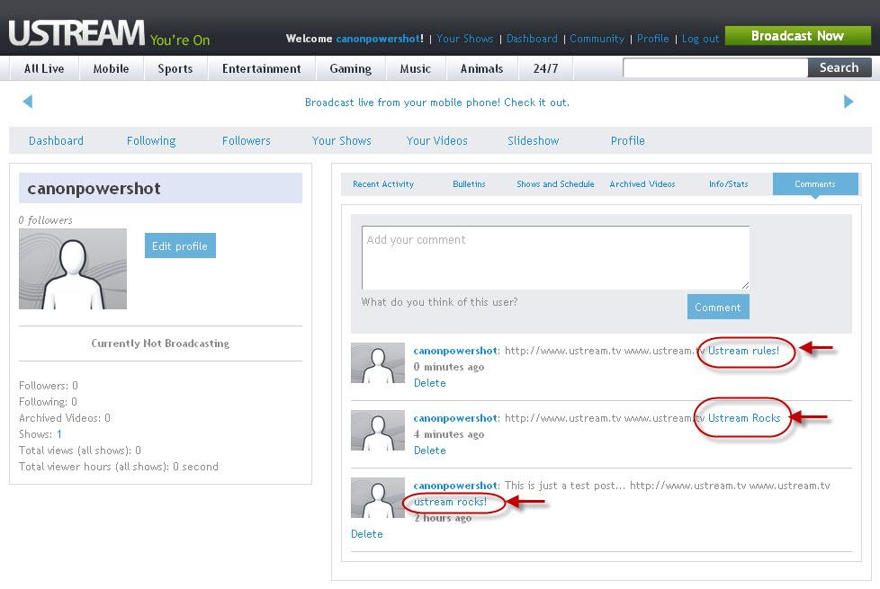Image resolution: width=880 pixels, height=589 pixels.
Task: Open the mobile phone broadcast announcement link
Action: 436,103
